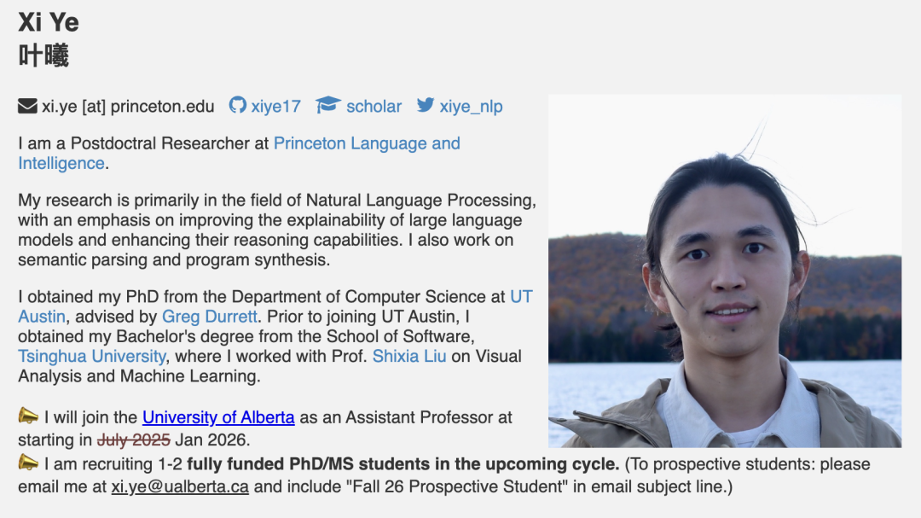This screenshot has height=518, width=921.
Task: Click the "Xi Ye" name heading
Action: click(x=49, y=23)
